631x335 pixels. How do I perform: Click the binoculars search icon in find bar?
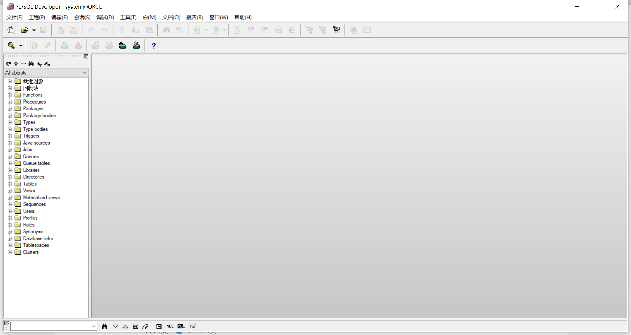tap(105, 326)
